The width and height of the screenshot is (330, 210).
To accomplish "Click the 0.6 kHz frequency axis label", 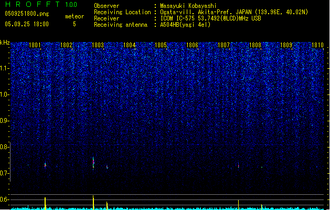I will (x=4, y=199).
